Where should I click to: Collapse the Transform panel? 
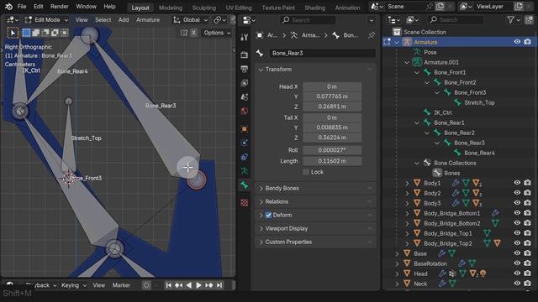[261, 70]
